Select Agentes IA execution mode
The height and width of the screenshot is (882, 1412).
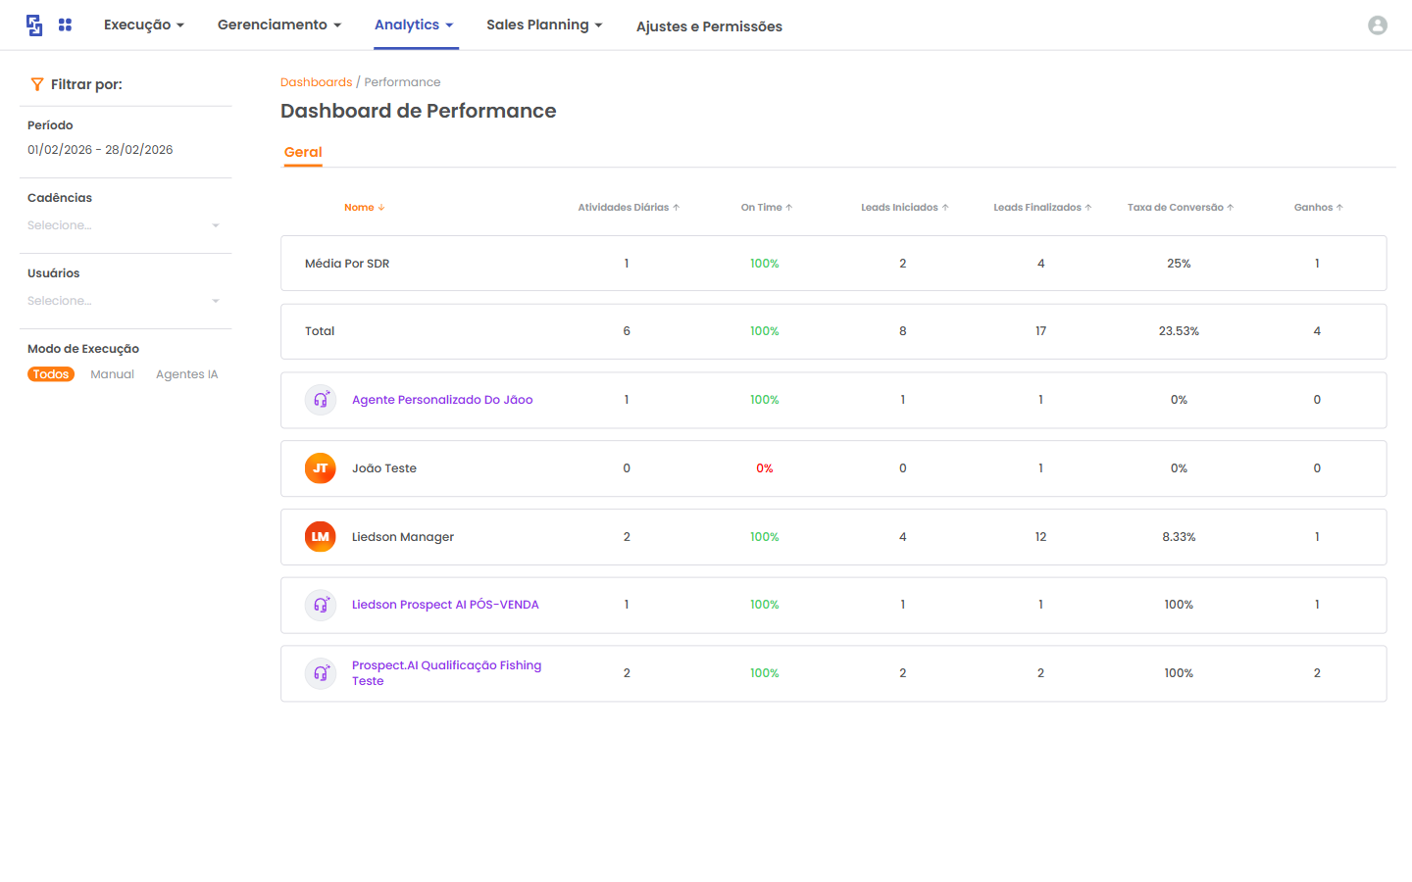tap(187, 374)
